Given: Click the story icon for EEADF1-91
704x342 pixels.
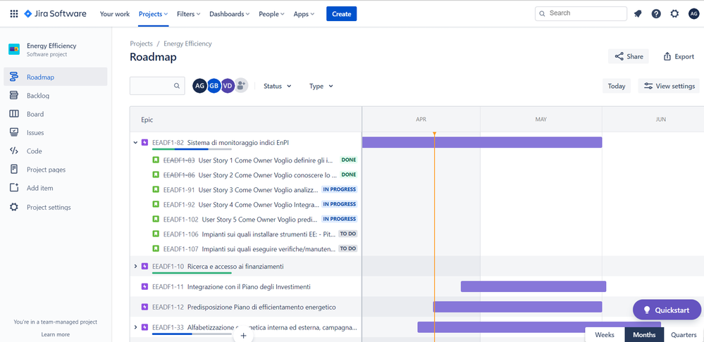Looking at the screenshot, I should coord(156,189).
